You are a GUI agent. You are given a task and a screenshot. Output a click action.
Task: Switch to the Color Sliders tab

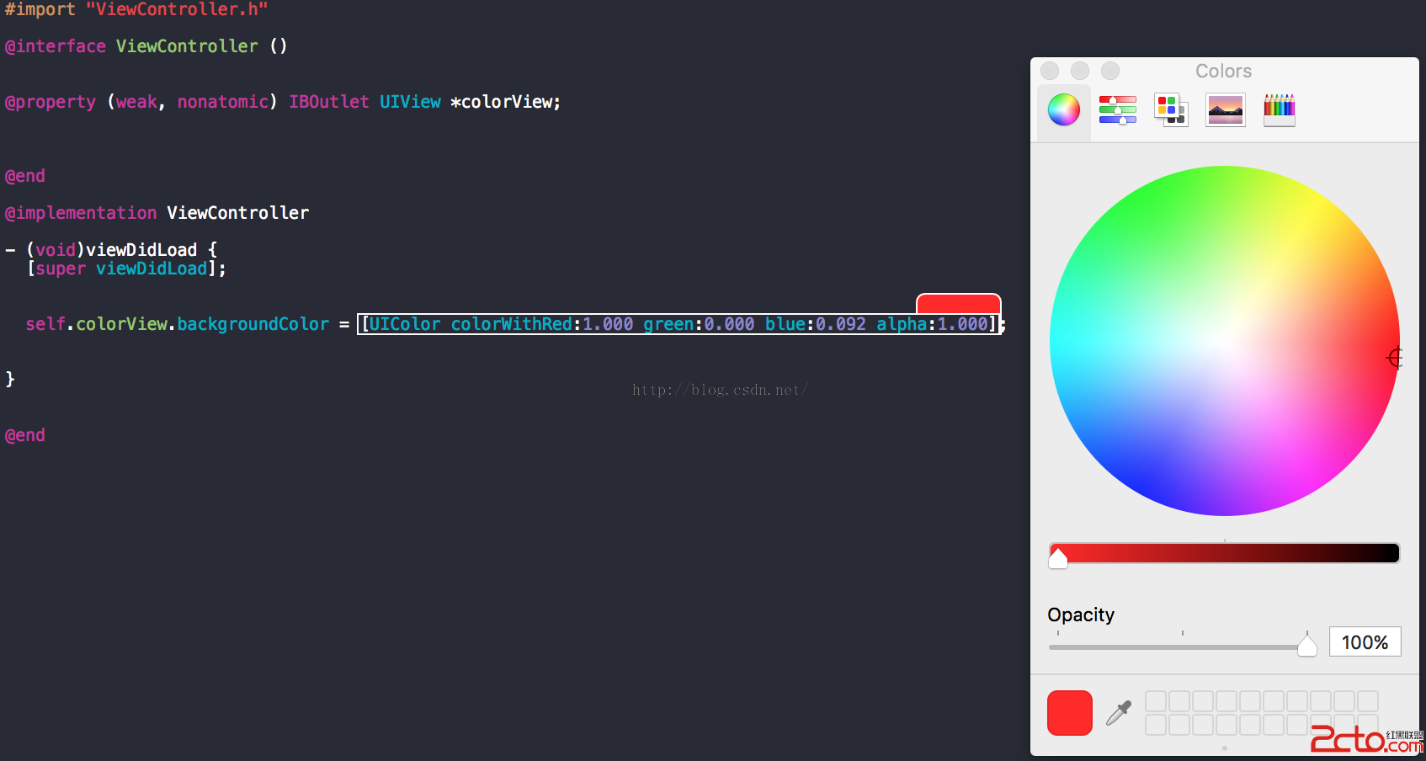(x=1117, y=110)
